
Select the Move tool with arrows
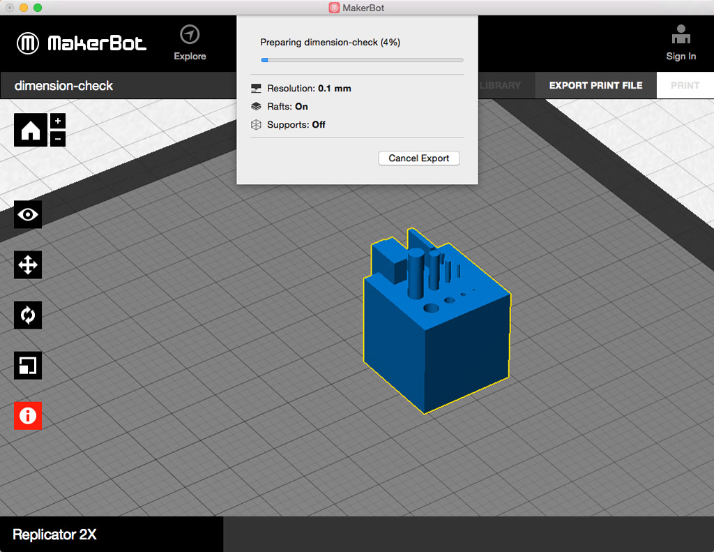28,264
